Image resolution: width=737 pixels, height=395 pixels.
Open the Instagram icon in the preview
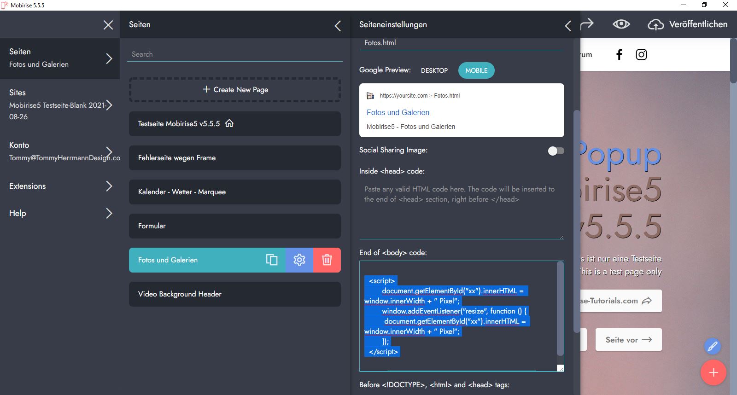click(641, 55)
